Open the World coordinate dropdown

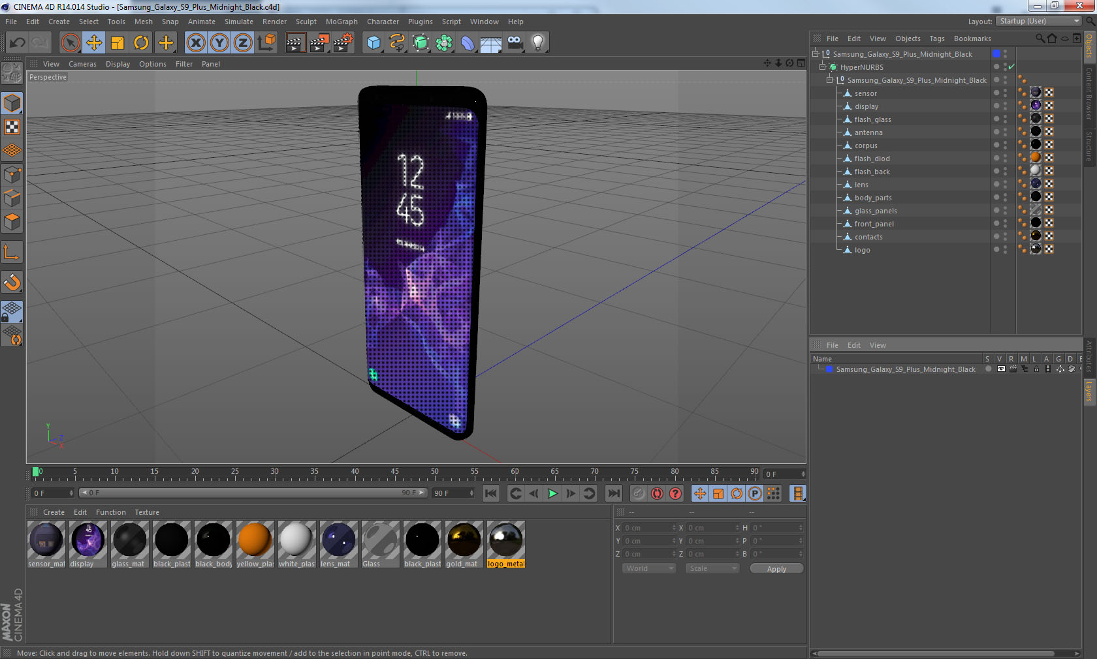649,568
